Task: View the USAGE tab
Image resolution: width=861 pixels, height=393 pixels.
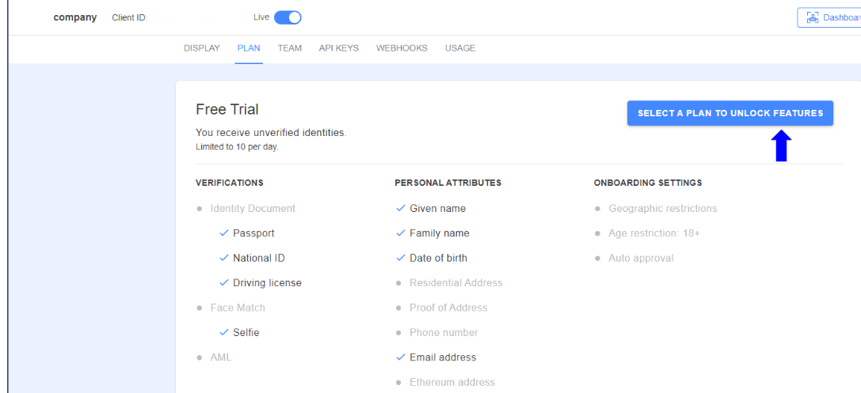Action: tap(460, 48)
